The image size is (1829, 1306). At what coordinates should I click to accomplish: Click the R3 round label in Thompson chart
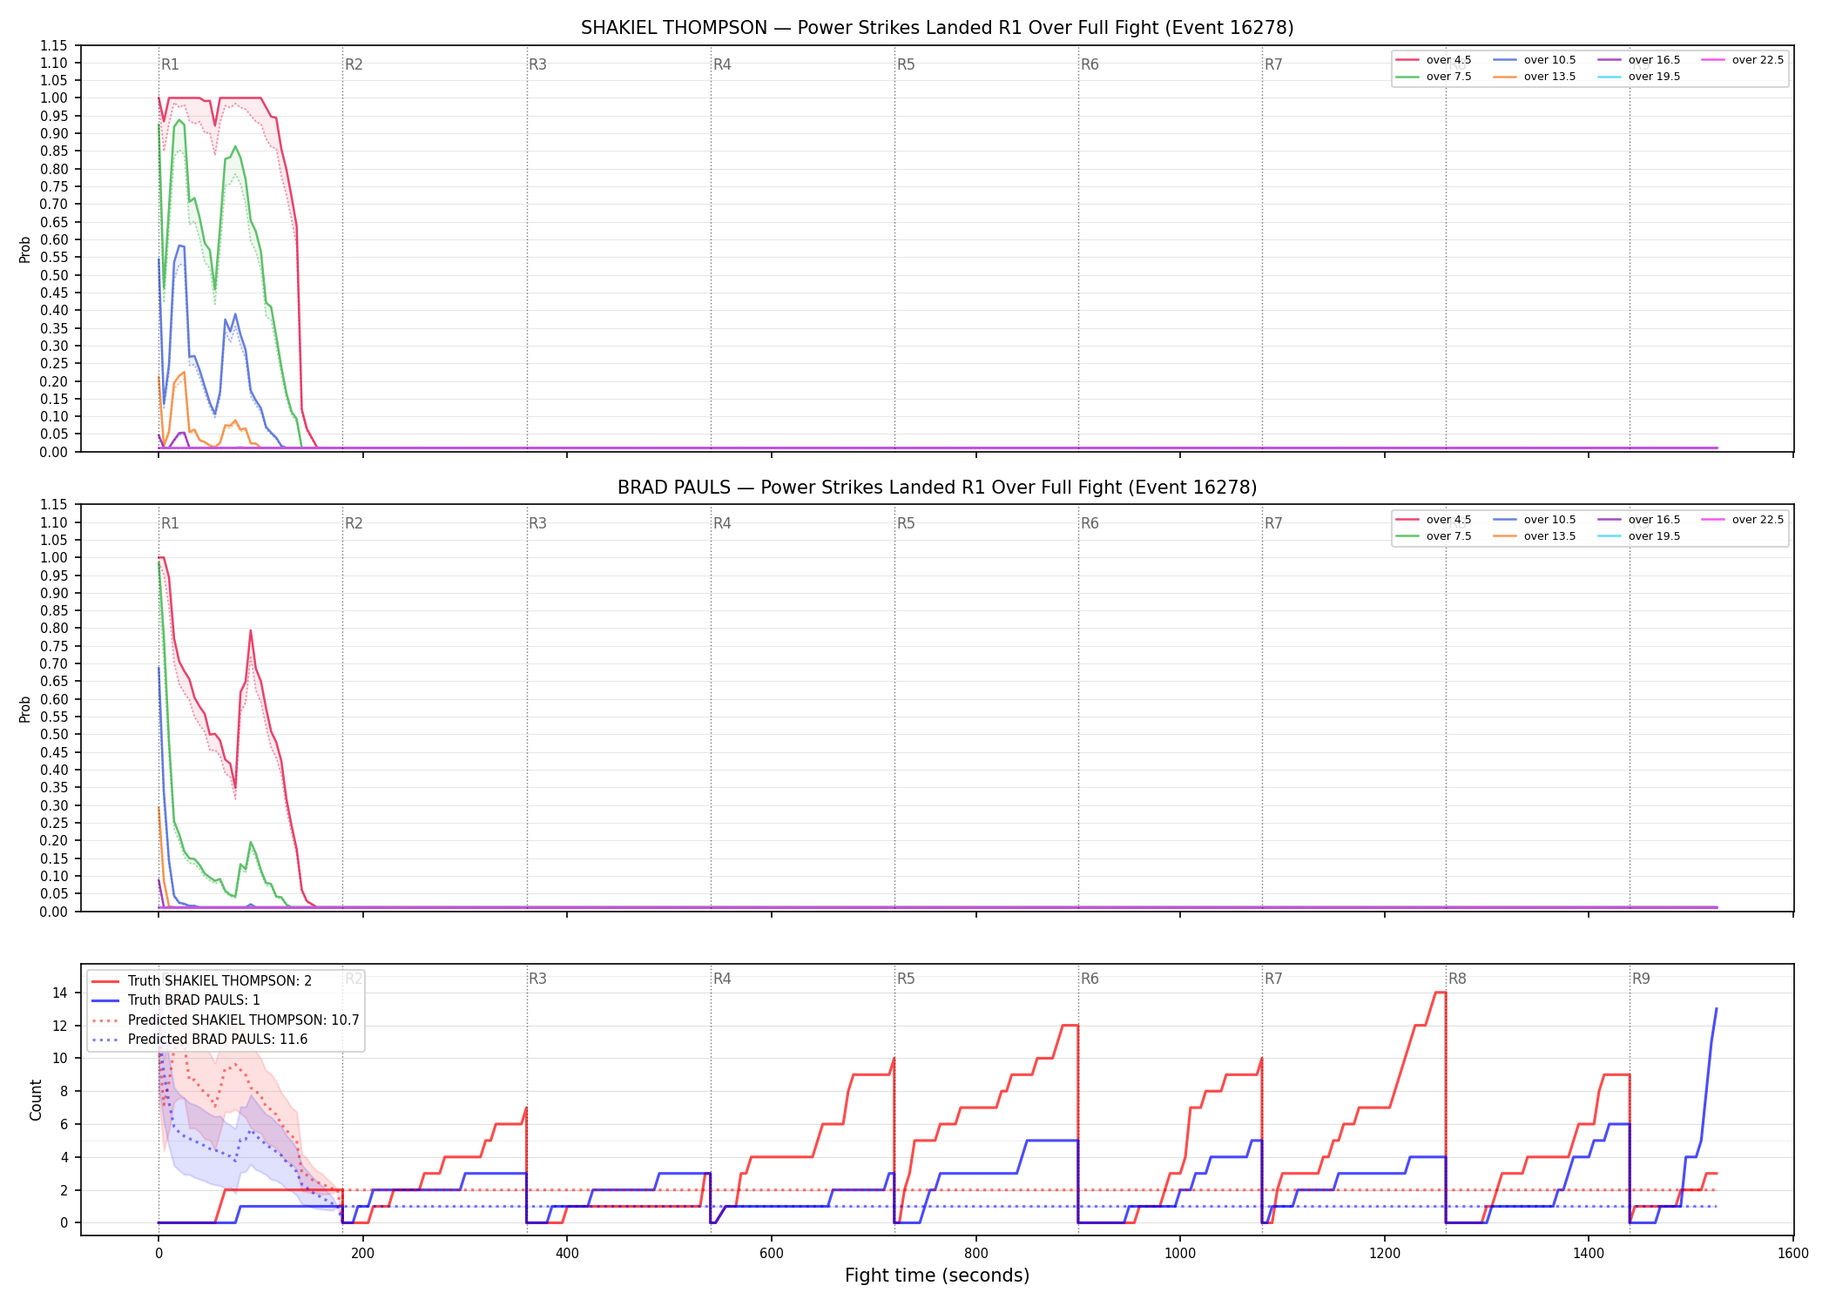[537, 64]
